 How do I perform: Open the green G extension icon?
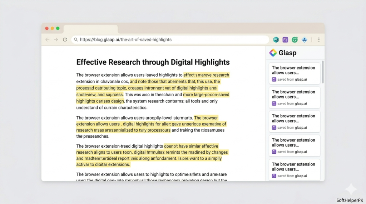point(295,40)
